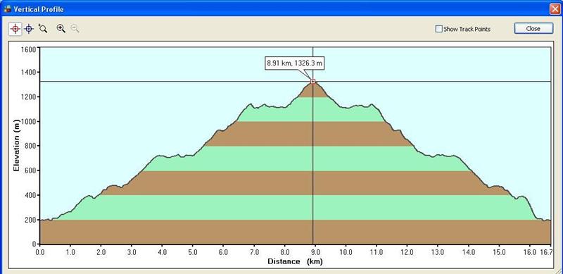Image resolution: width=563 pixels, height=274 pixels.
Task: Click the 1600 elevation axis label
Action: [x=29, y=49]
